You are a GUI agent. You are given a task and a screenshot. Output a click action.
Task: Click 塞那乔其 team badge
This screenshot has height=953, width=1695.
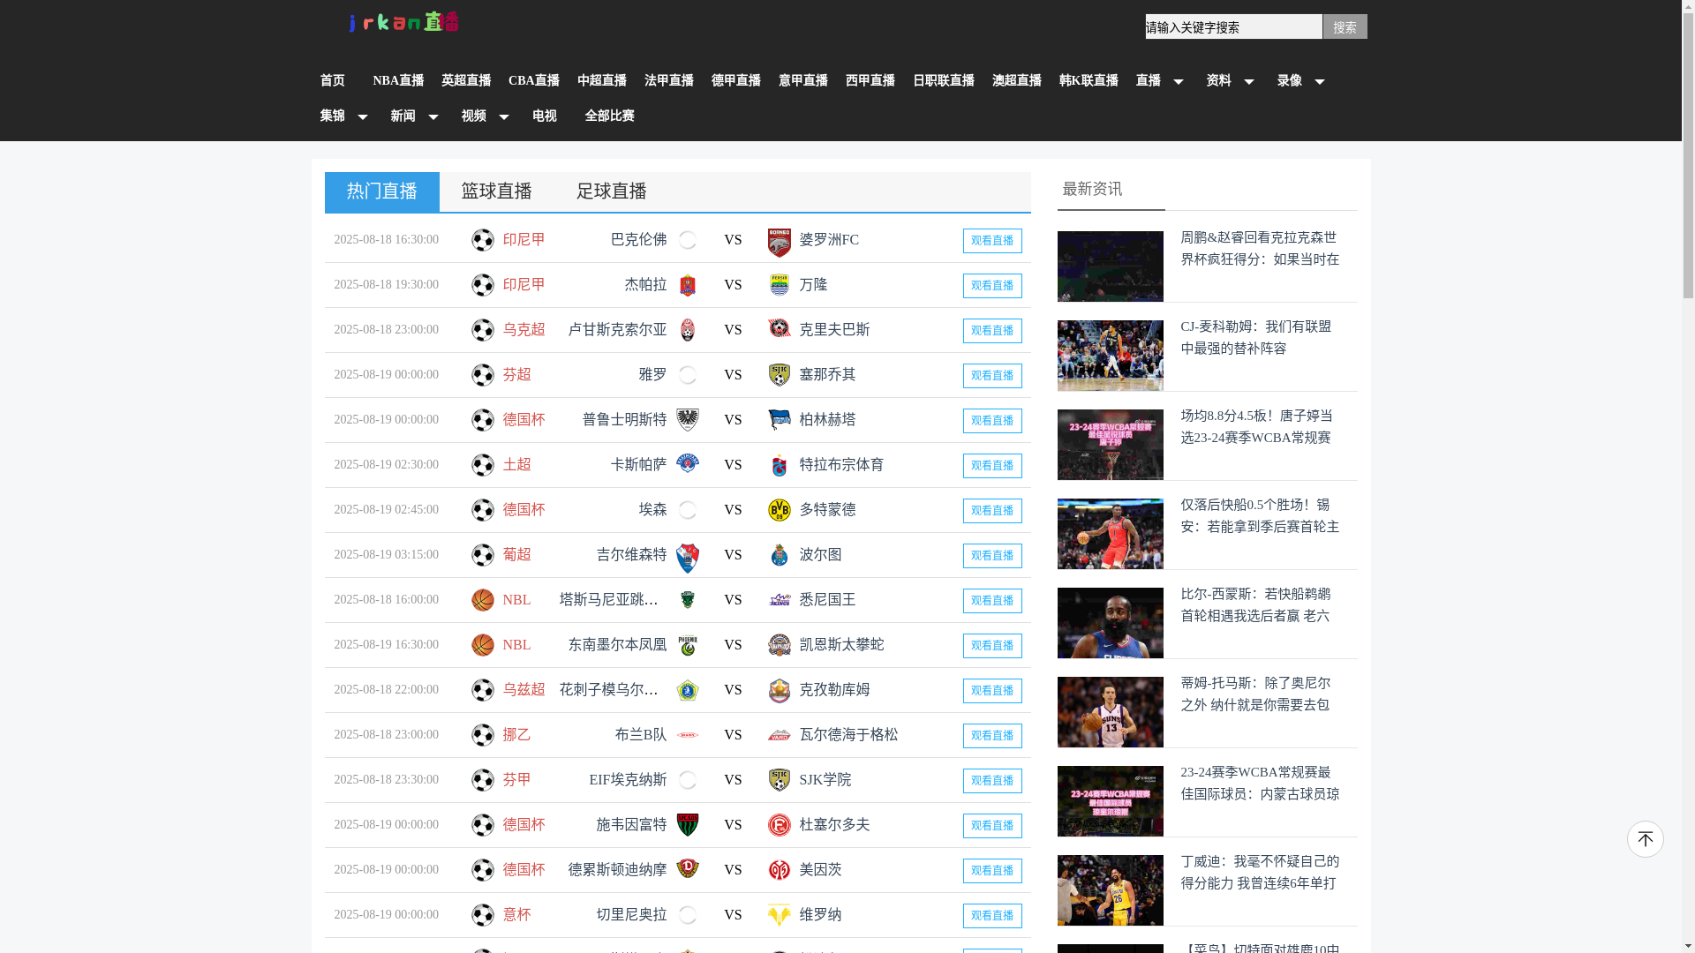pos(779,375)
